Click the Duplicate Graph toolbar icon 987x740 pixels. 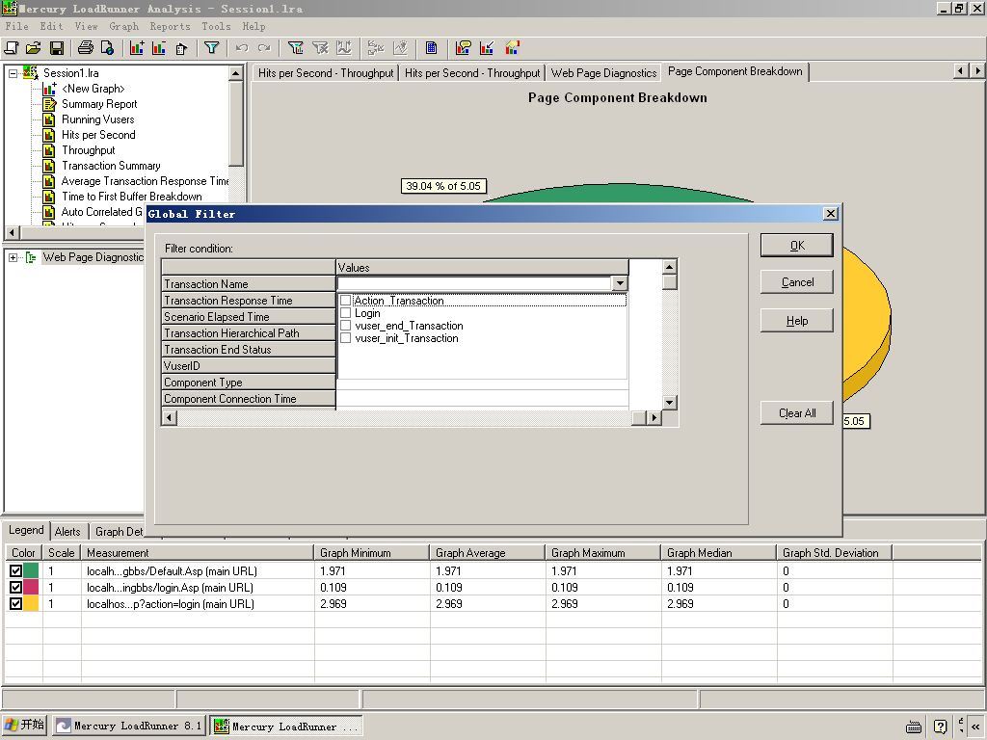click(181, 48)
